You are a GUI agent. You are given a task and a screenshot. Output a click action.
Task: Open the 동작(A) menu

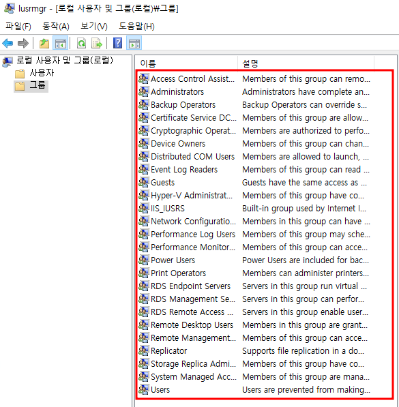(x=56, y=26)
